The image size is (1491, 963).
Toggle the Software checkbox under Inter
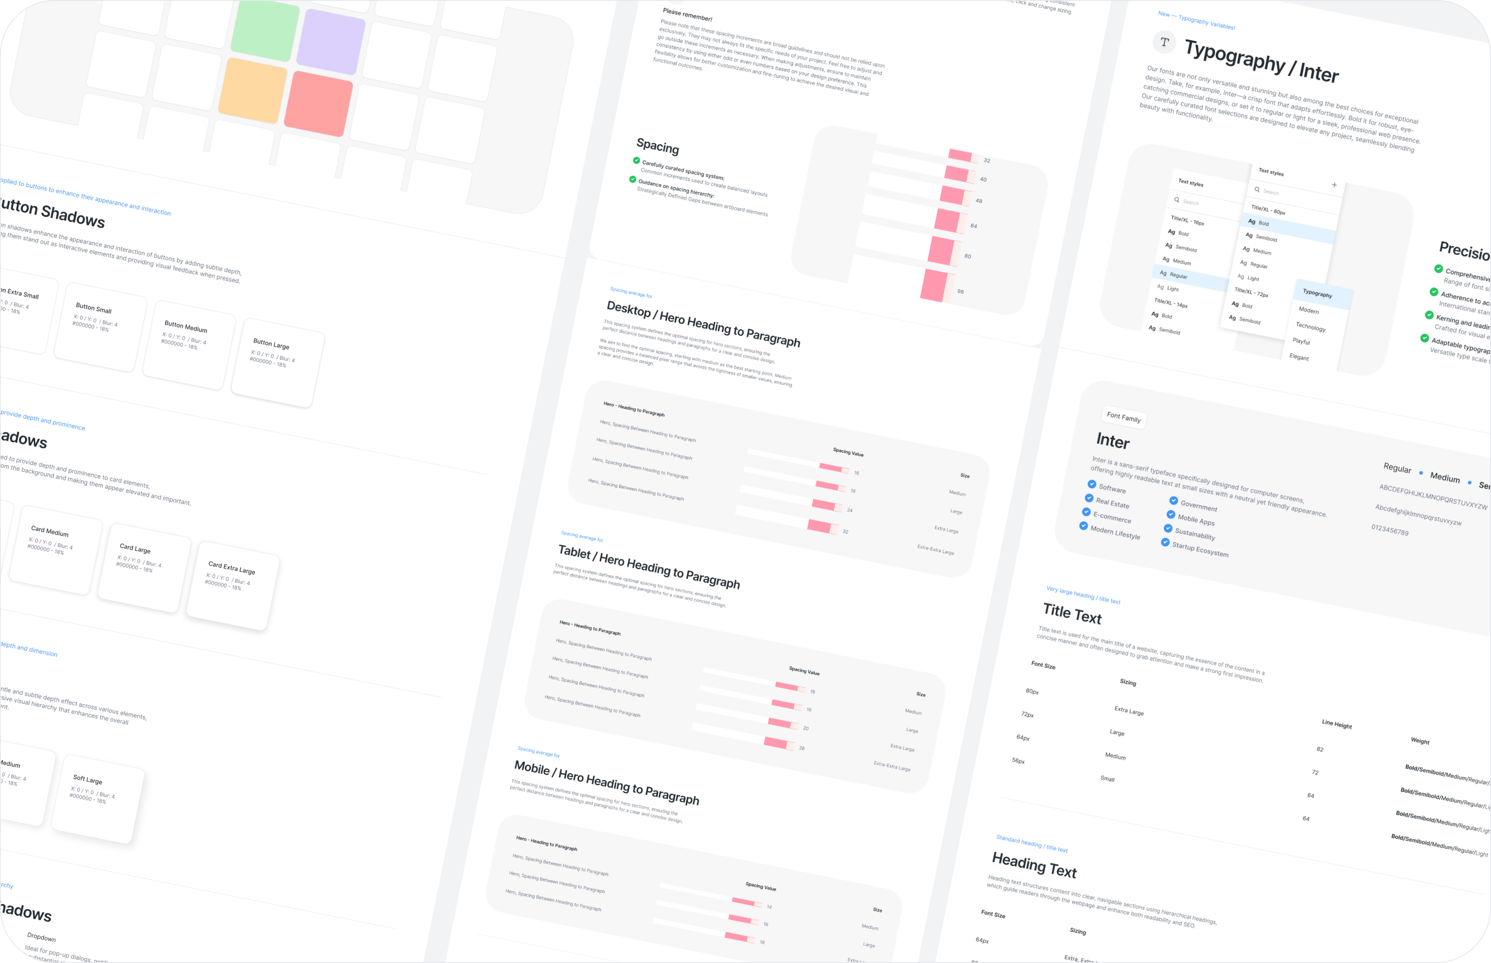tap(1092, 484)
